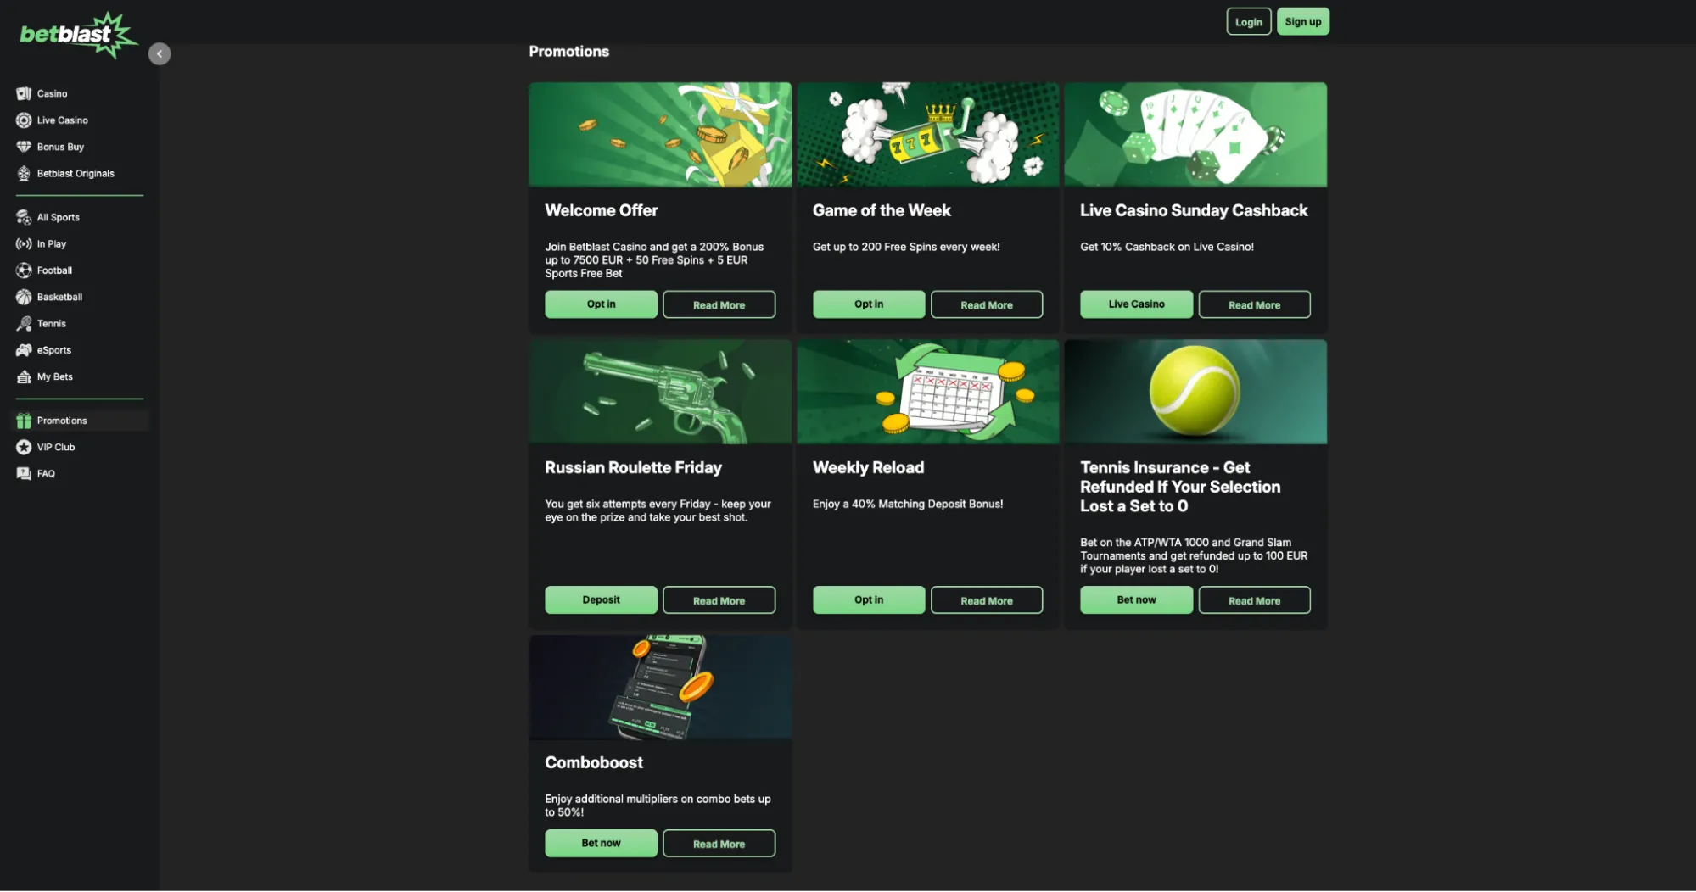Click the Betblast logo
The image size is (1696, 892).
(78, 35)
